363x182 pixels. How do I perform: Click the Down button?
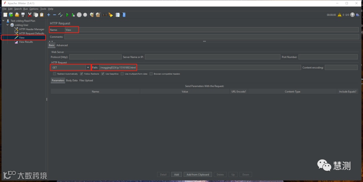(x=246, y=175)
